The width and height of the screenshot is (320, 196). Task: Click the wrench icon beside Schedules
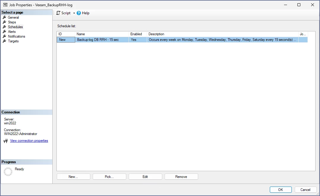4,27
